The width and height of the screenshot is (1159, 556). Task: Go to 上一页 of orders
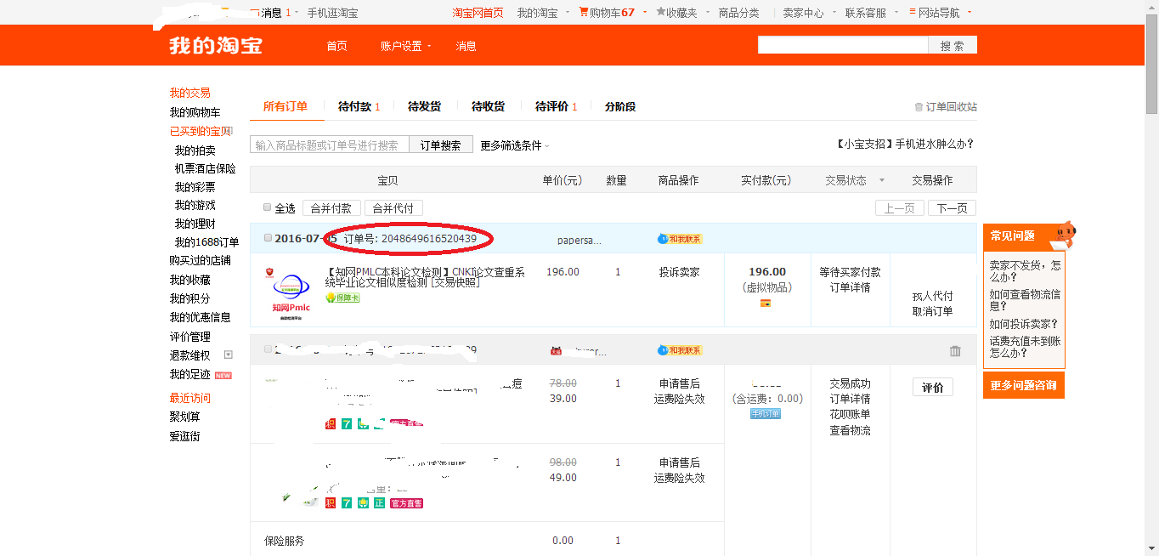coord(900,208)
